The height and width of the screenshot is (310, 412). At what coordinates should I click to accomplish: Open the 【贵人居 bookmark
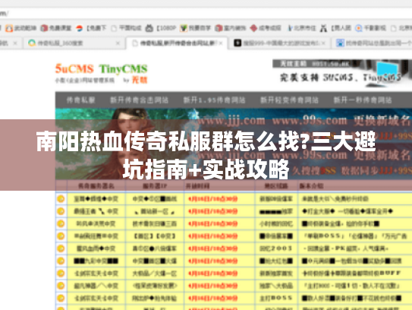[x=335, y=28]
